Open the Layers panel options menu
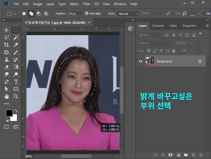Screen dimensions: 211x159 pyautogui.click(x=207, y=26)
